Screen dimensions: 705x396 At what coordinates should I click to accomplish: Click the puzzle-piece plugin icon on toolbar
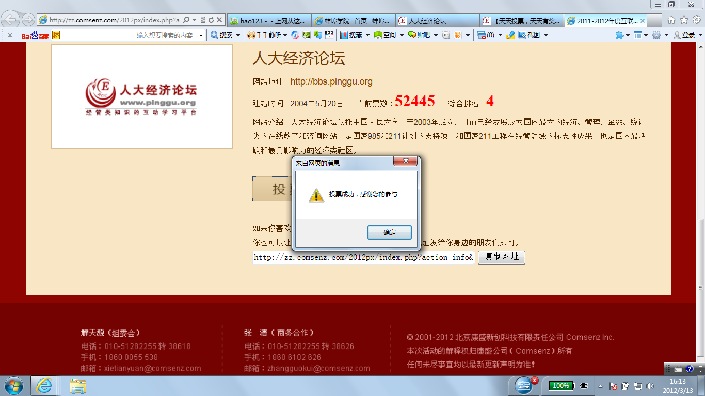(x=619, y=35)
